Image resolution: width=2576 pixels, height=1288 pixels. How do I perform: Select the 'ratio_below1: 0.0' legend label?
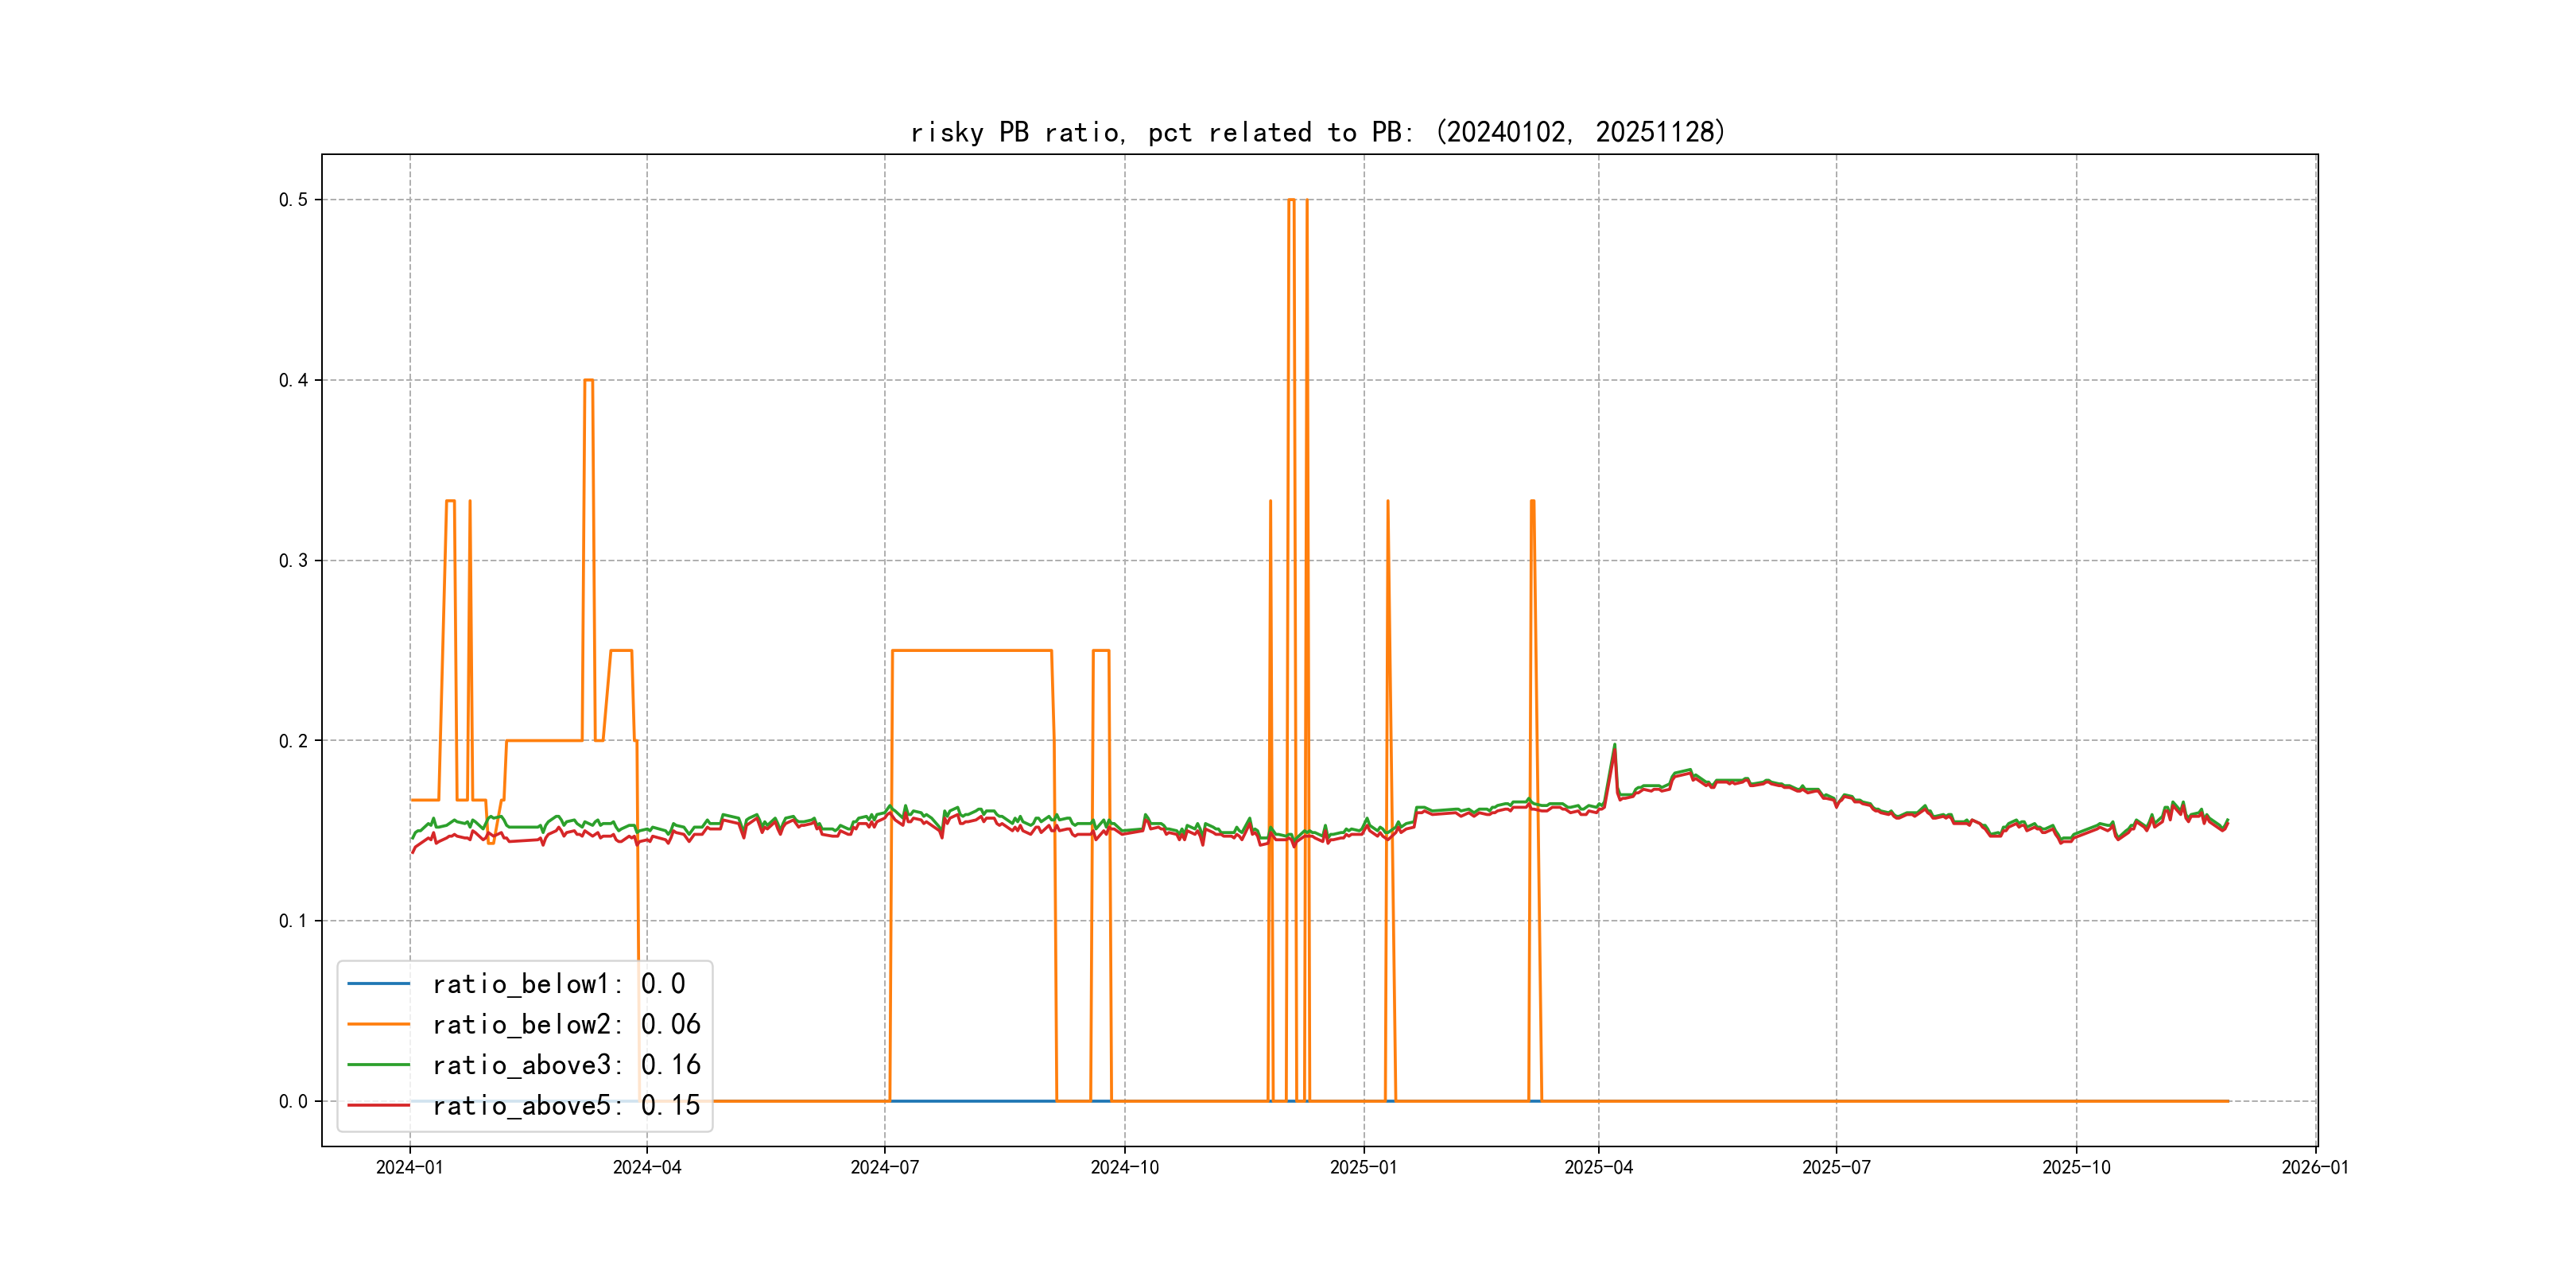[558, 984]
